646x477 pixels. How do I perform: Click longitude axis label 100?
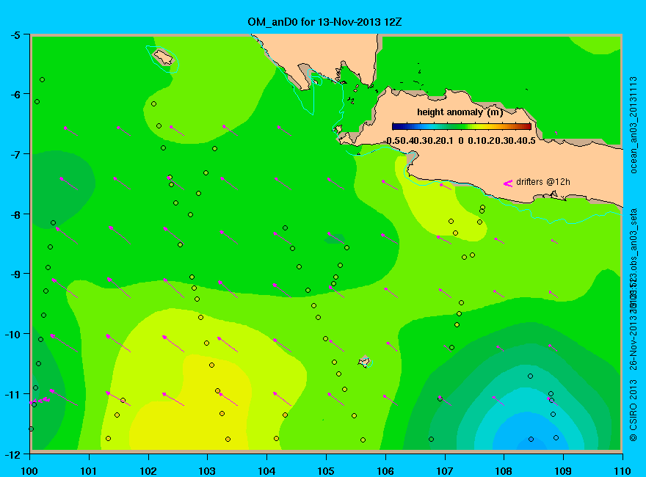point(29,471)
